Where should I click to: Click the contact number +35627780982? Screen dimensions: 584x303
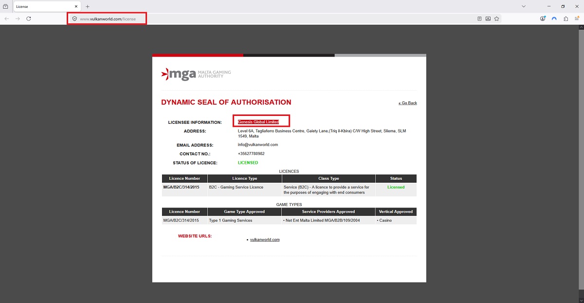pos(251,153)
